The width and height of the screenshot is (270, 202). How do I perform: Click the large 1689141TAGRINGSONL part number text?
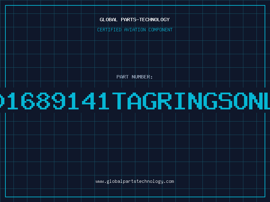point(135,101)
